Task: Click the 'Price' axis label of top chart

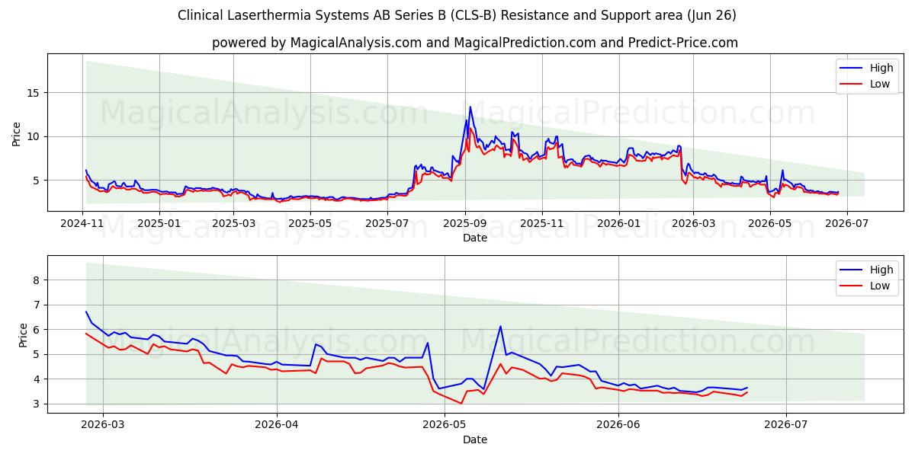Action: tap(17, 133)
